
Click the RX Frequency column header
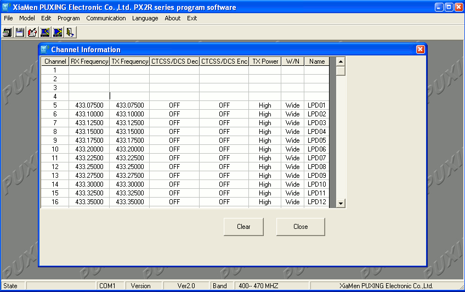point(89,61)
